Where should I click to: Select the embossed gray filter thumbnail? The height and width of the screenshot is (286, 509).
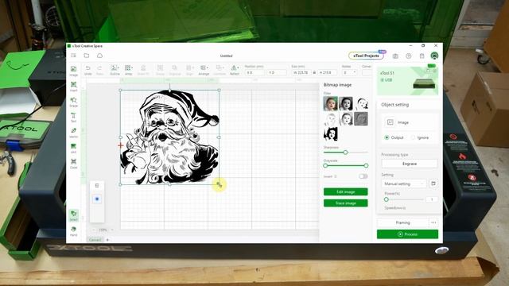click(361, 118)
